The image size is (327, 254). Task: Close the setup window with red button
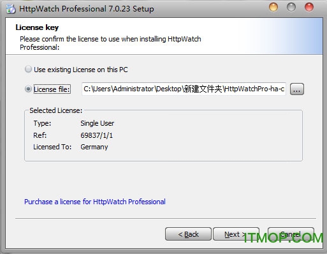coord(309,7)
